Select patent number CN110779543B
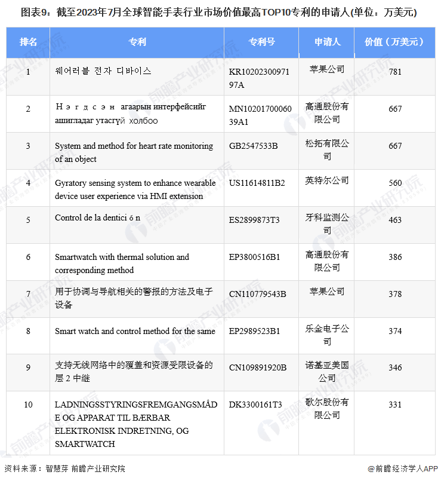438x481 pixels. click(x=257, y=294)
